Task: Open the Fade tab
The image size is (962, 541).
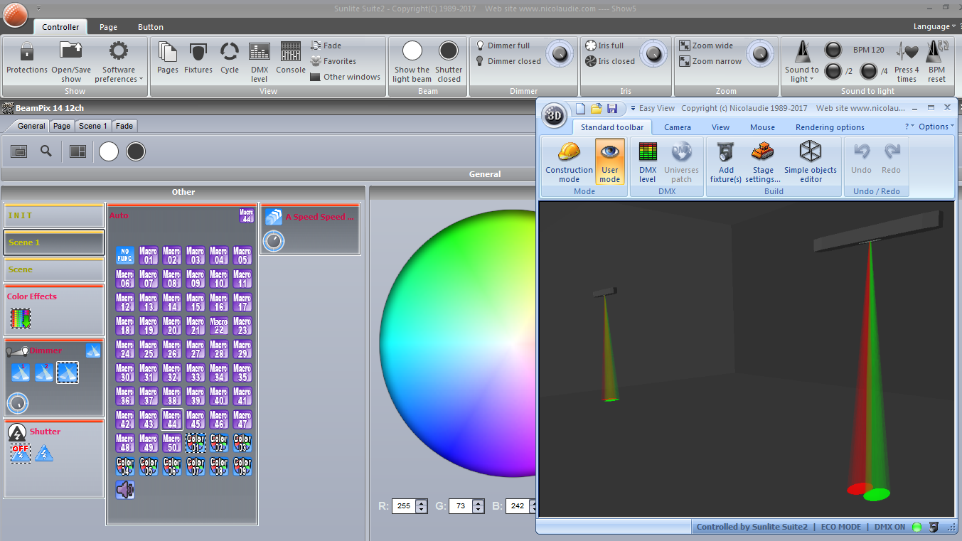Action: pyautogui.click(x=124, y=126)
